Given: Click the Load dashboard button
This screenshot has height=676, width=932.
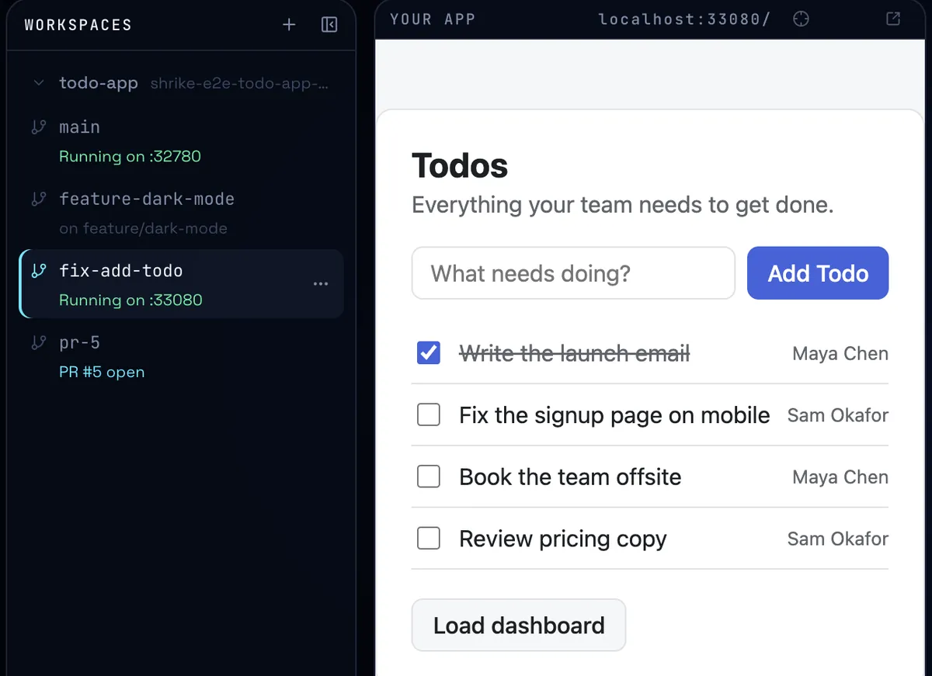Looking at the screenshot, I should pyautogui.click(x=519, y=625).
